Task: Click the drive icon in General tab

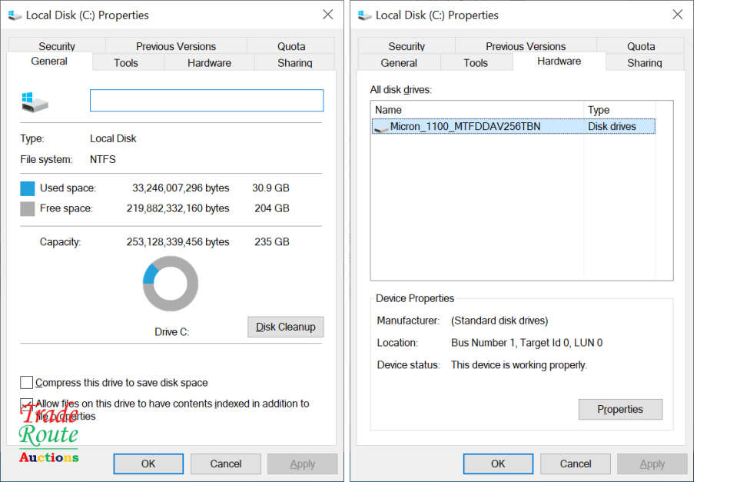Action: (x=33, y=101)
